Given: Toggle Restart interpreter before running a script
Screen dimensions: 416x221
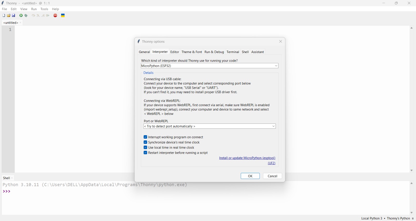Looking at the screenshot, I should tap(145, 153).
